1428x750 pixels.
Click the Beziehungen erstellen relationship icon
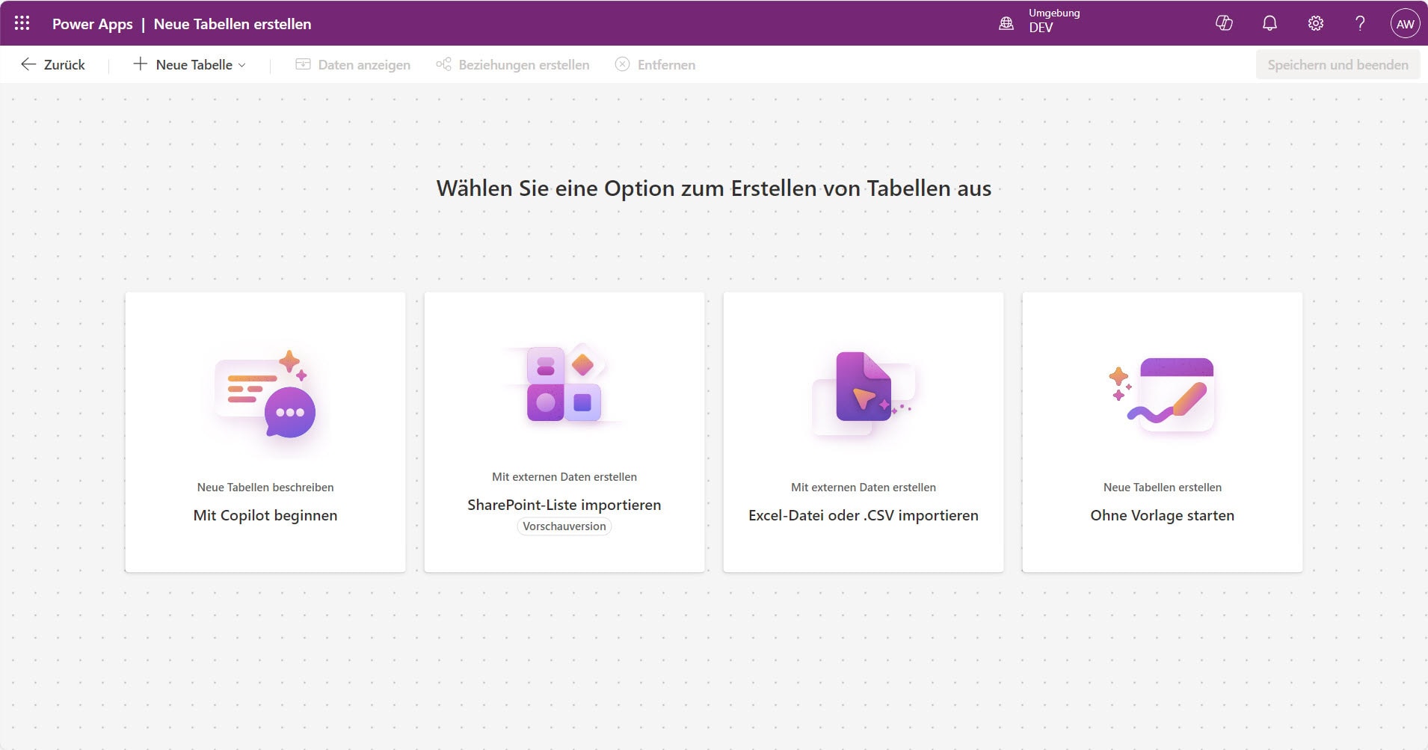[x=443, y=64]
